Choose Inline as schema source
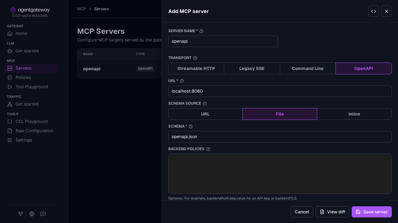The image size is (398, 223). (354, 114)
